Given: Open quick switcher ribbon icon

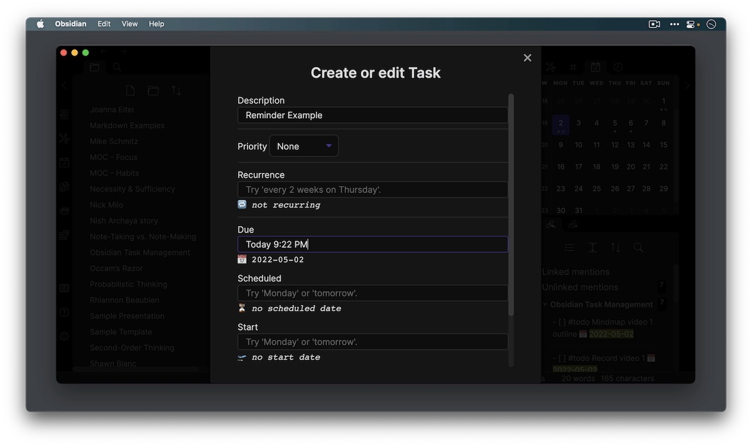Looking at the screenshot, I should (64, 115).
